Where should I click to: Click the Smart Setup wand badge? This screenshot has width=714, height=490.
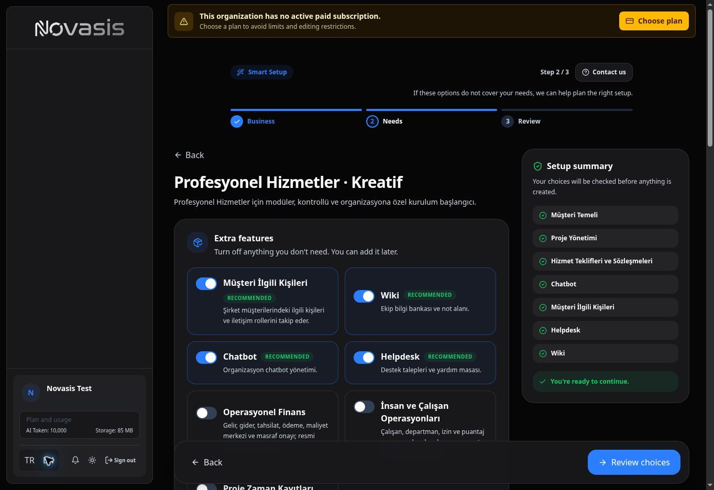point(262,72)
